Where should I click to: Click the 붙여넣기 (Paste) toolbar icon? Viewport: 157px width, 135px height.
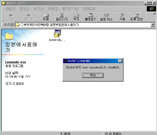click(x=90, y=15)
